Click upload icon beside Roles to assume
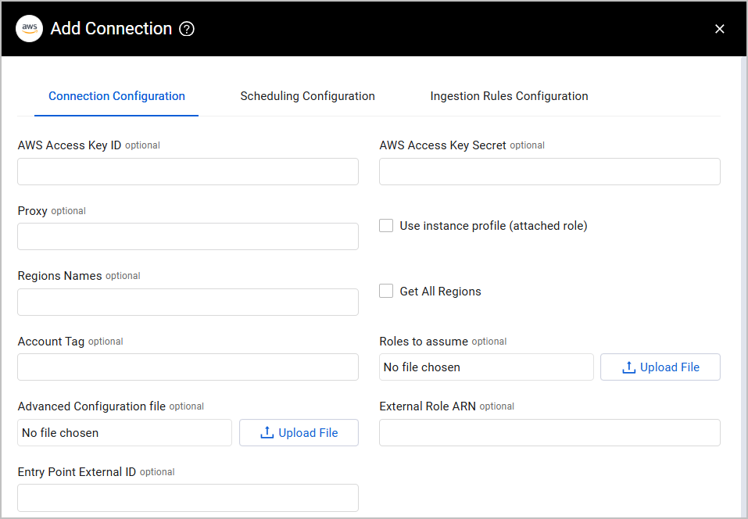The image size is (748, 519). click(x=628, y=367)
